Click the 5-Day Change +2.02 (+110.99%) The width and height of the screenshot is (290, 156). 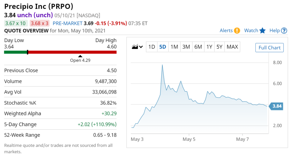(97, 124)
